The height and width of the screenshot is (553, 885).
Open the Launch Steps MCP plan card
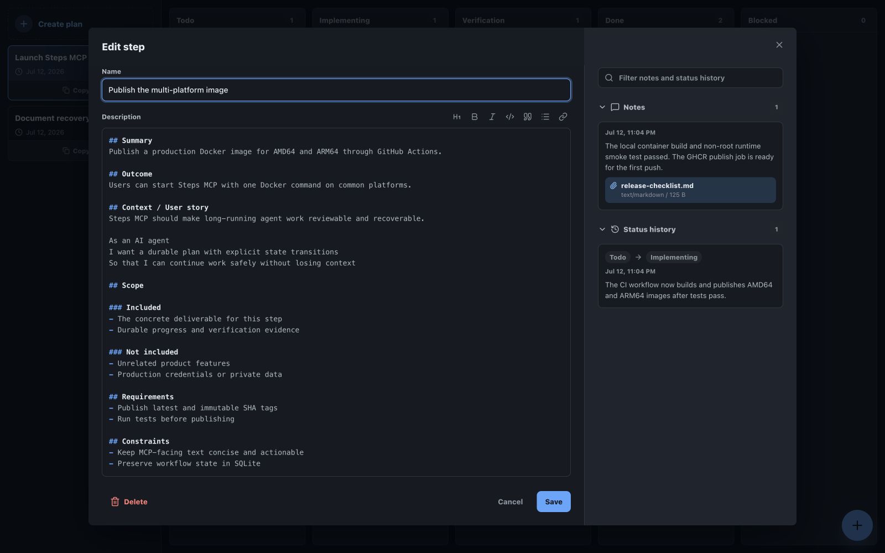tap(49, 72)
